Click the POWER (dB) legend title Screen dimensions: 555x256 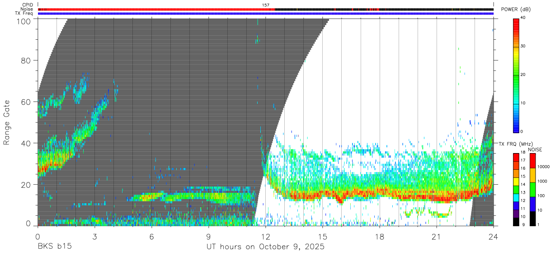pyautogui.click(x=516, y=9)
